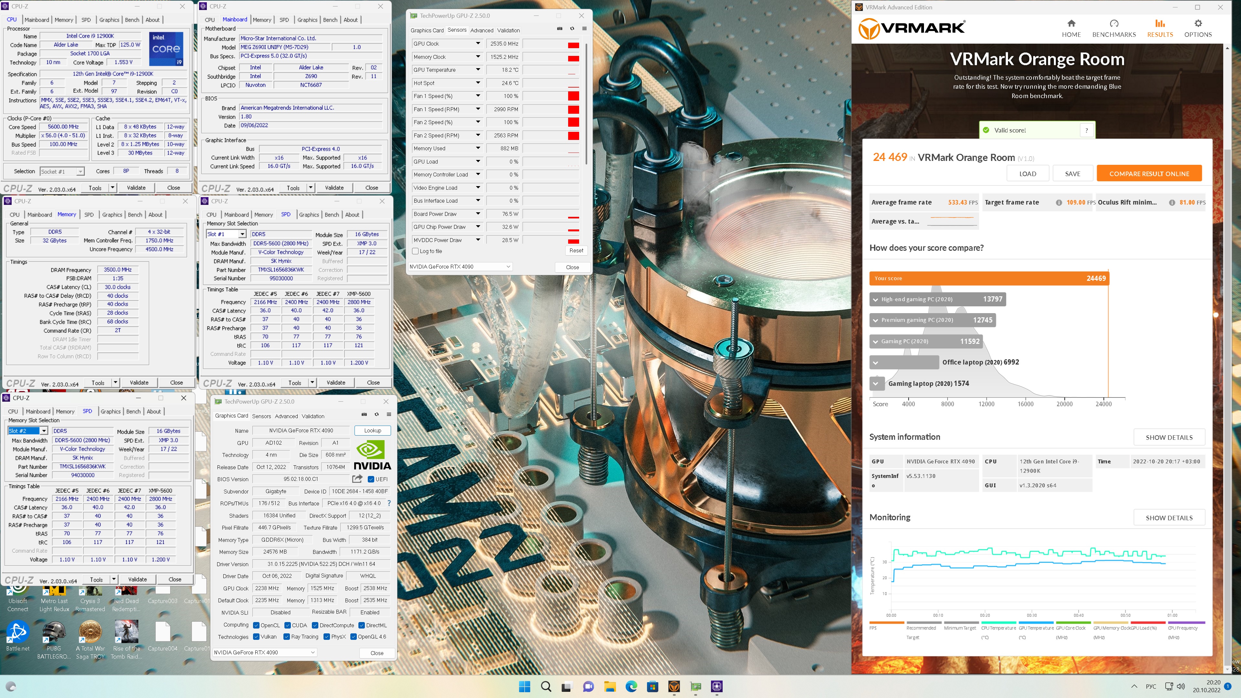Open VRMark RESULTS chart icon

[x=1160, y=23]
